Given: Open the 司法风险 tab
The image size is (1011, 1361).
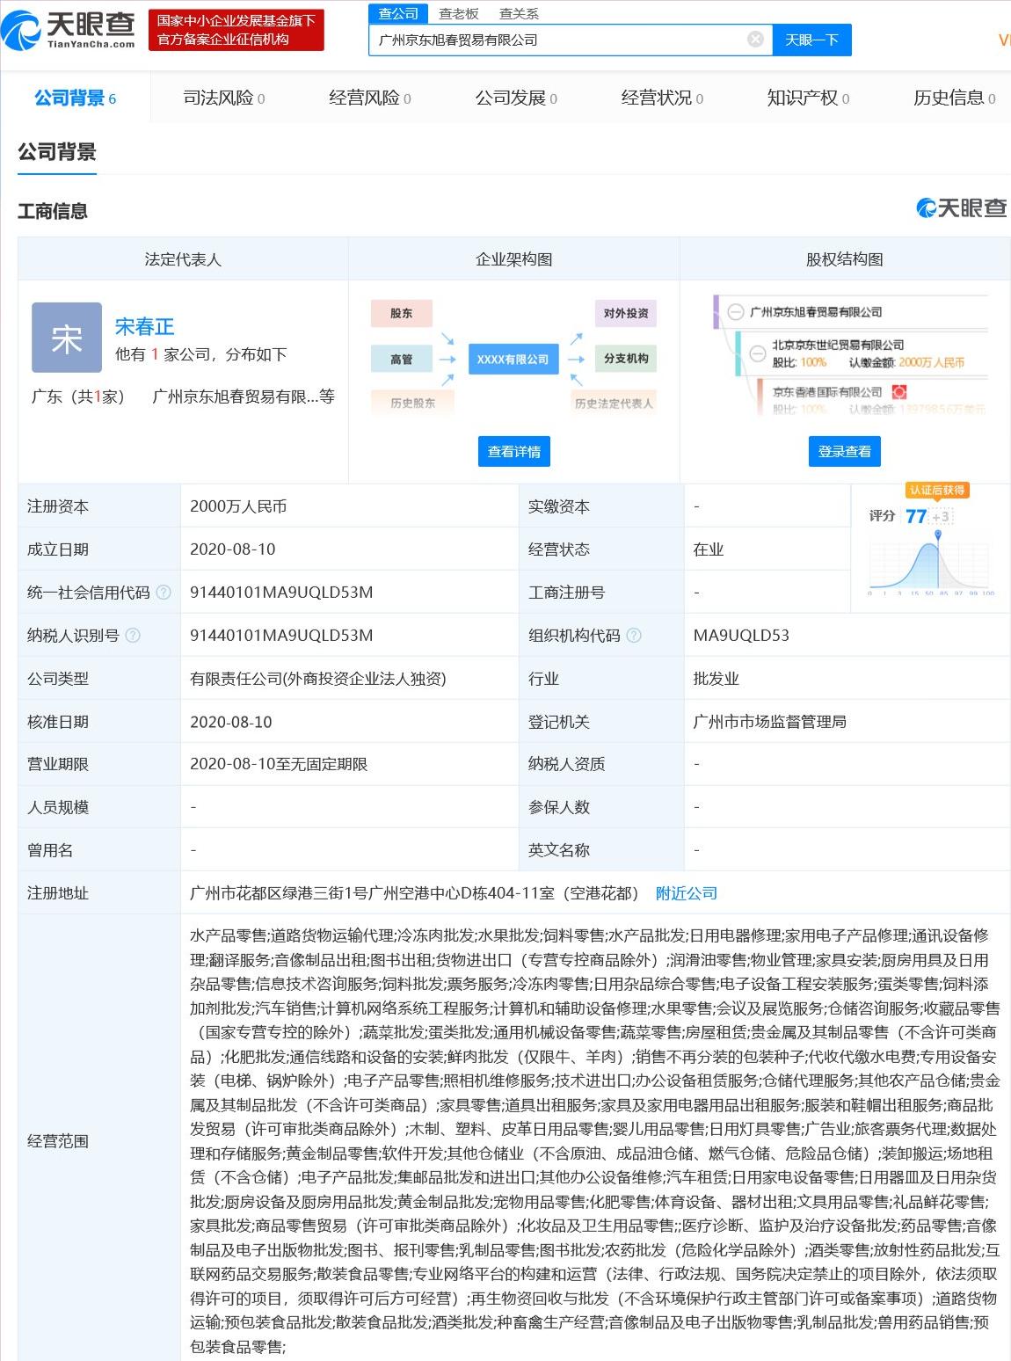Looking at the screenshot, I should 223,98.
